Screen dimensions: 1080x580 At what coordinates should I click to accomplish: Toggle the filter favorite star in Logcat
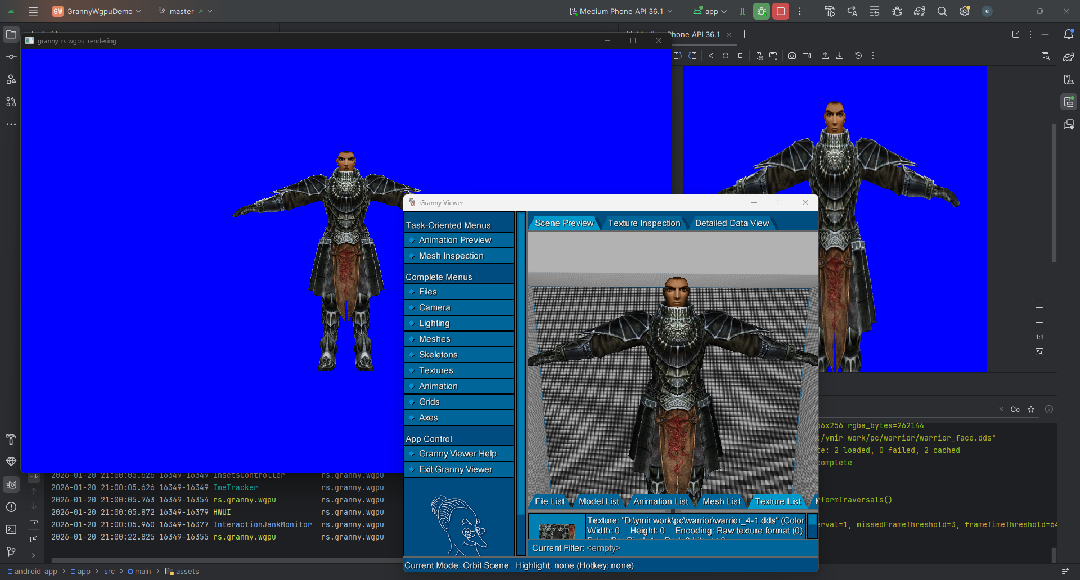click(x=1031, y=409)
